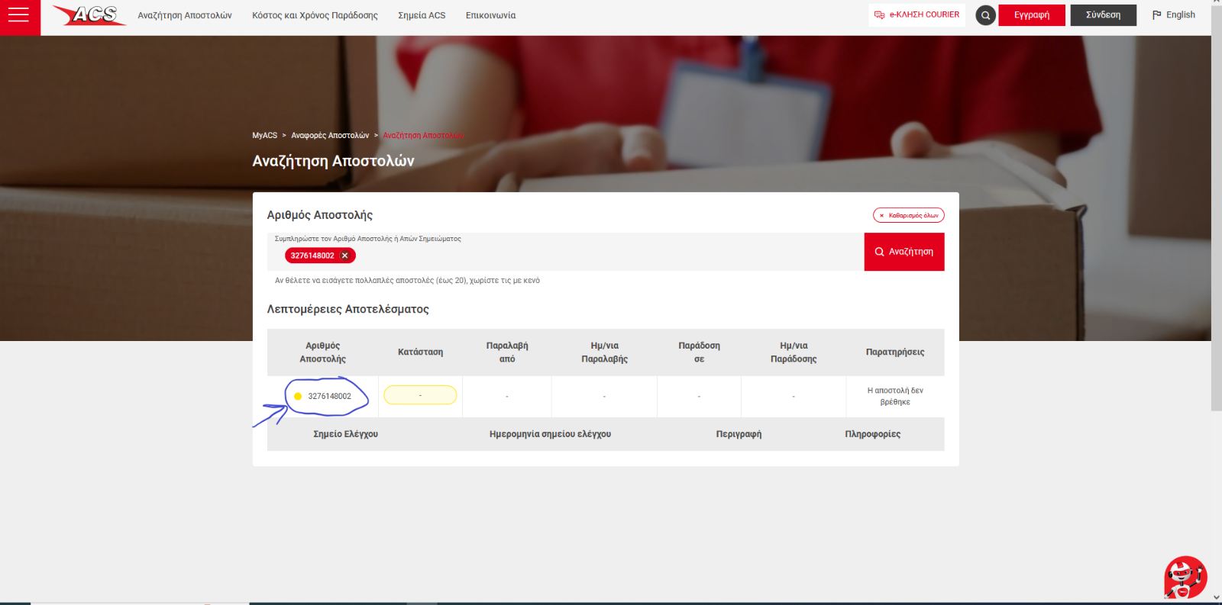Open Κόστος και Χρόνος Παράδοσης menu

coord(315,15)
